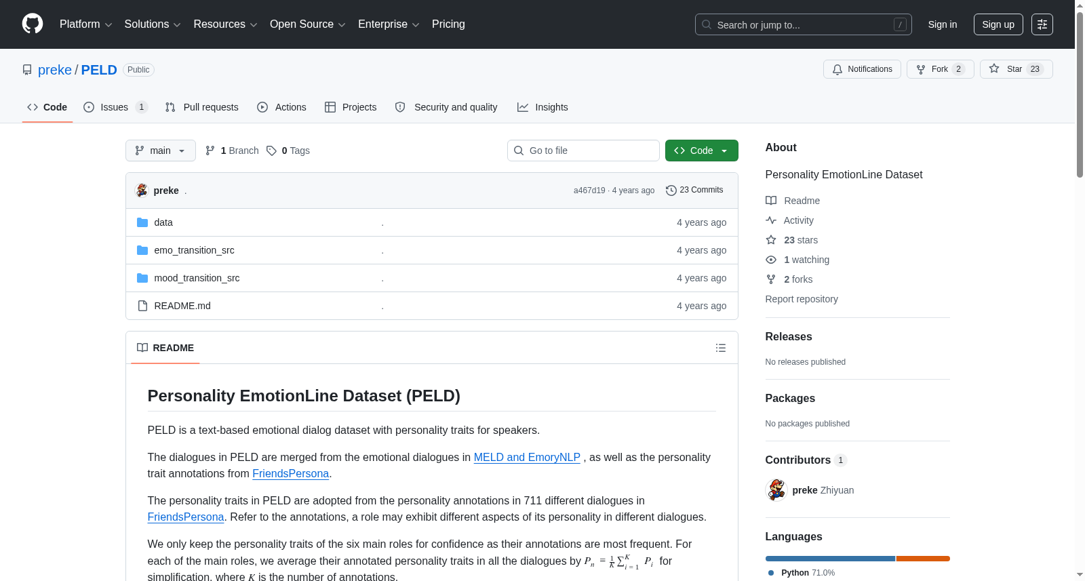Click the commit history clock icon
1085x581 pixels.
coord(671,191)
